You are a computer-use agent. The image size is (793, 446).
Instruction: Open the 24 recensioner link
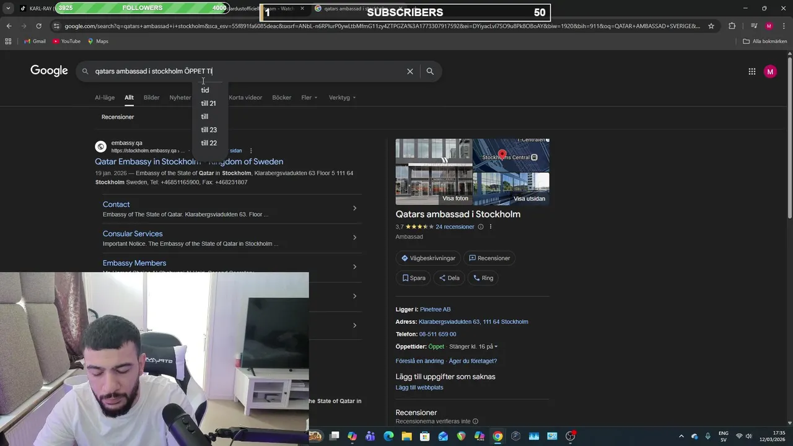455,227
